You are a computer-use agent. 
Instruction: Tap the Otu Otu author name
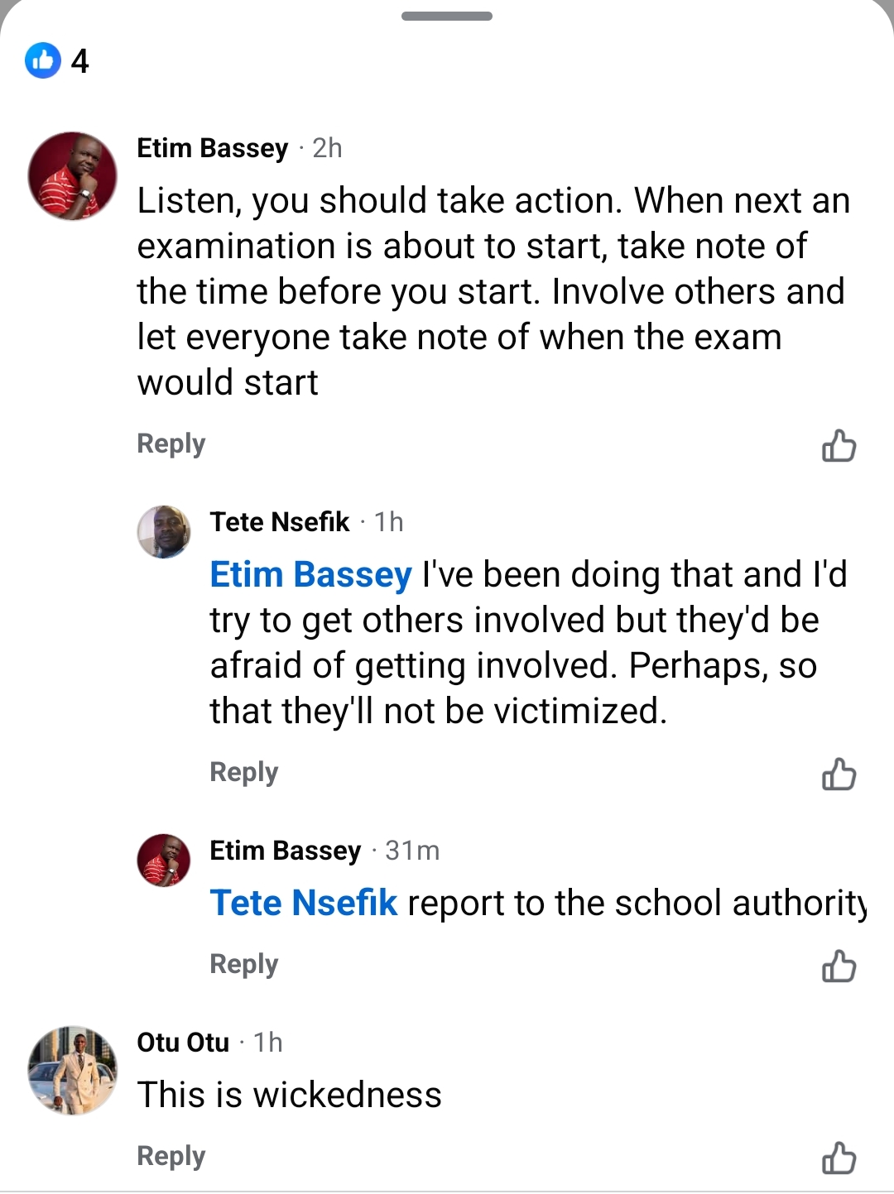tap(183, 1043)
